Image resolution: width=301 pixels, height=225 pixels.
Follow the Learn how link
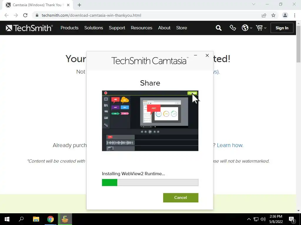230,145
